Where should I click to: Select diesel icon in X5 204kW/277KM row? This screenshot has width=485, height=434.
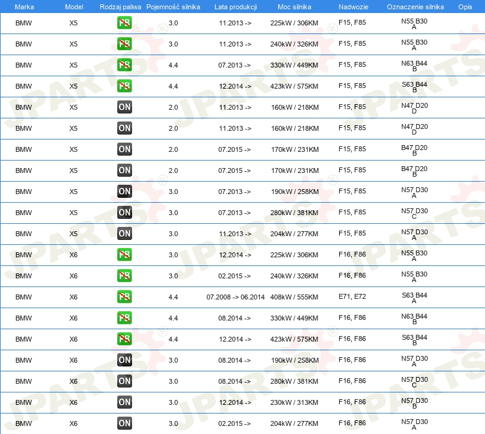(x=125, y=234)
